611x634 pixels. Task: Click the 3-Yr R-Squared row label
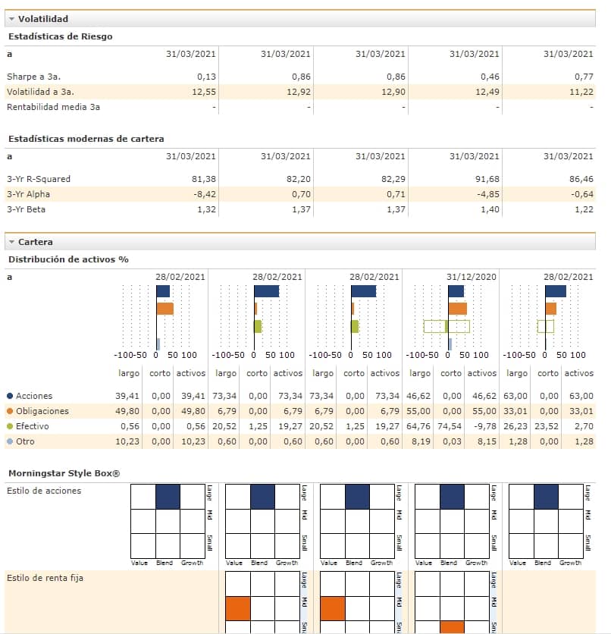click(x=39, y=179)
